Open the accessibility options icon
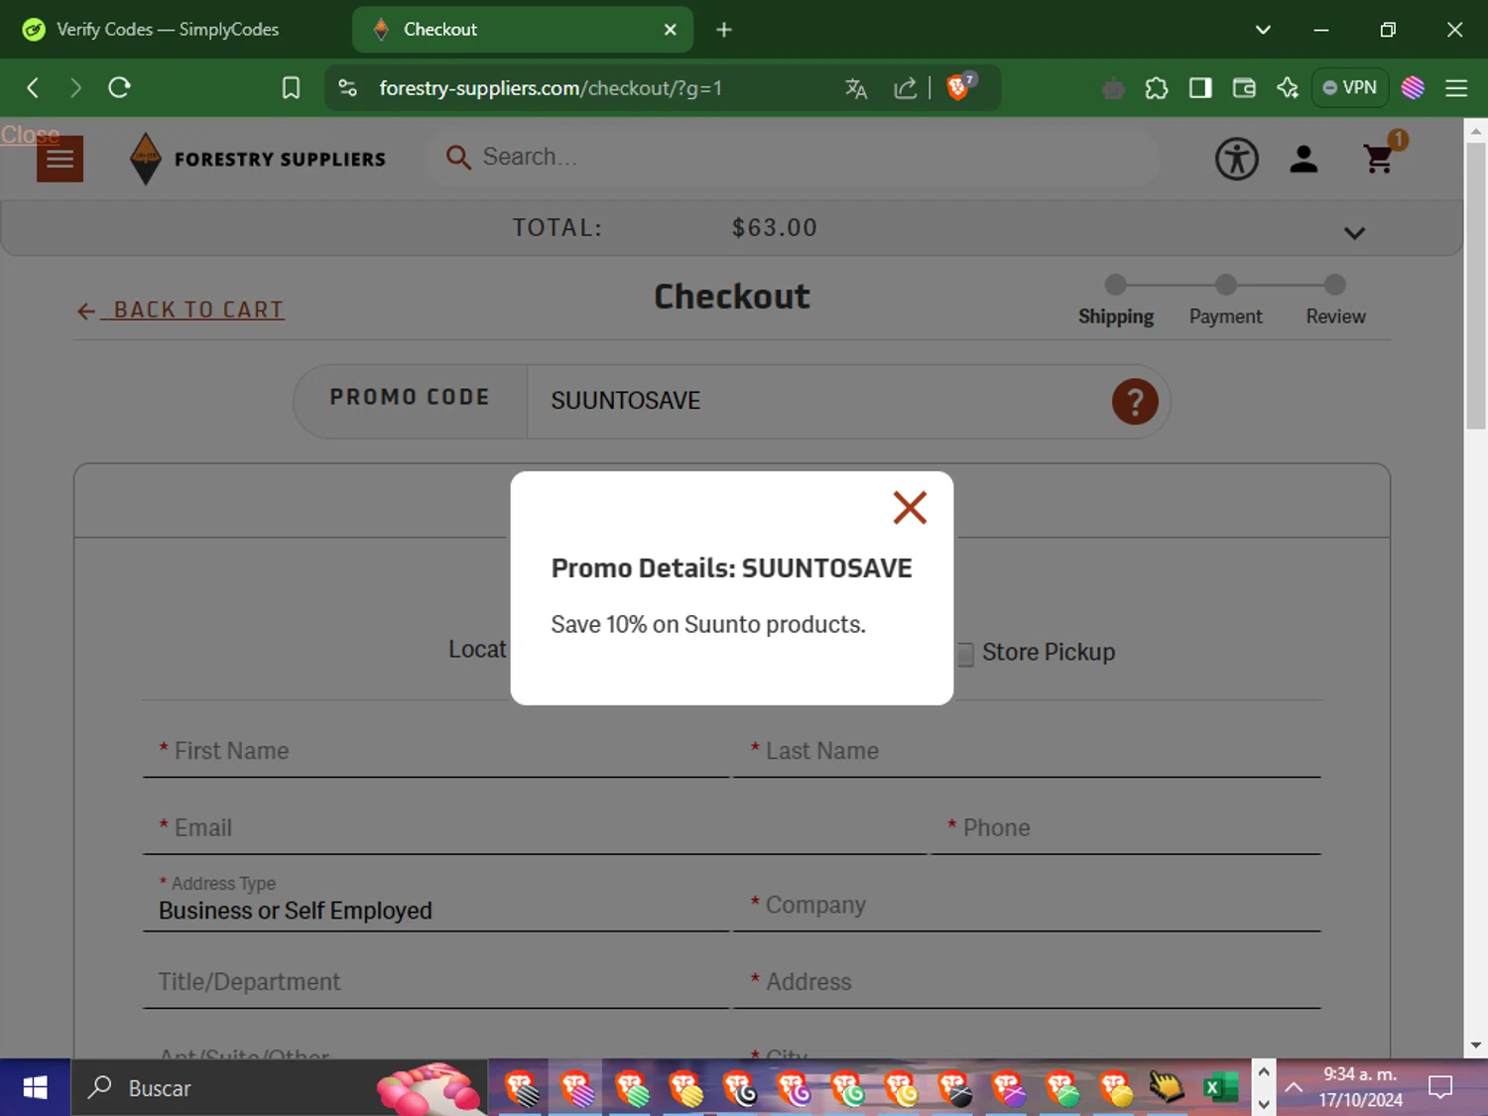Screen dimensions: 1488x1116 [x=1236, y=159]
